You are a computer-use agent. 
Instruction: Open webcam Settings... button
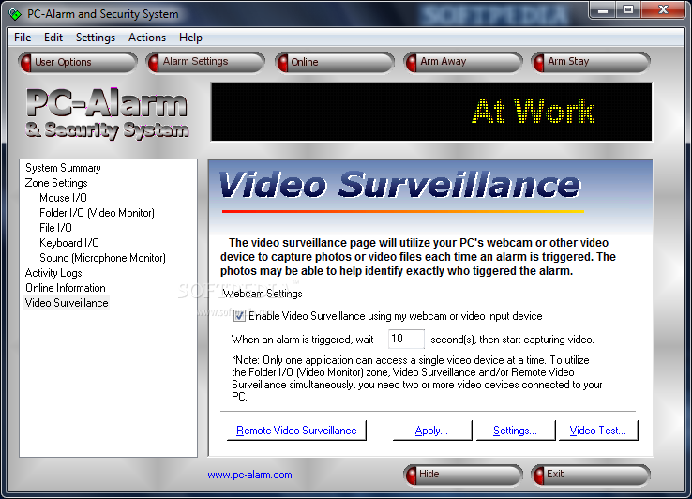coord(515,431)
